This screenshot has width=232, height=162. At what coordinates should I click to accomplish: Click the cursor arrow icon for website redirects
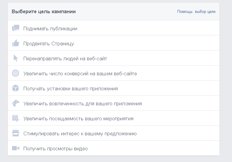(x=16, y=58)
